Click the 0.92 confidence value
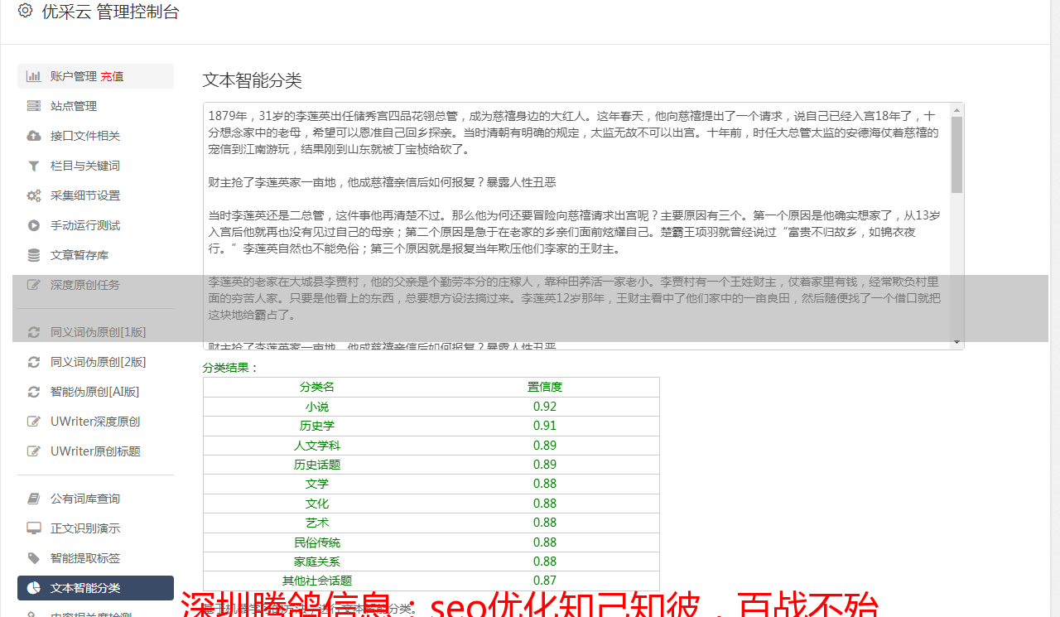The width and height of the screenshot is (1060, 617). [x=545, y=407]
